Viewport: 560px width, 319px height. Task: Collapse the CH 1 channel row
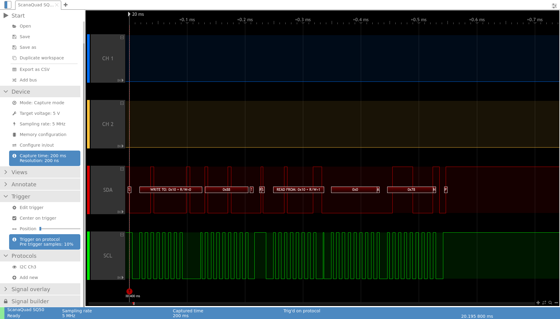(122, 38)
